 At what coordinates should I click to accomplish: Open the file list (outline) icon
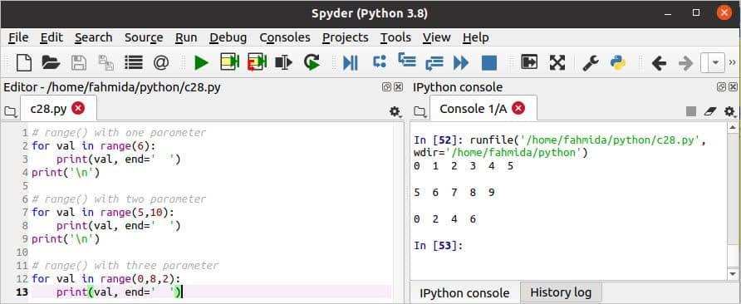[134, 62]
